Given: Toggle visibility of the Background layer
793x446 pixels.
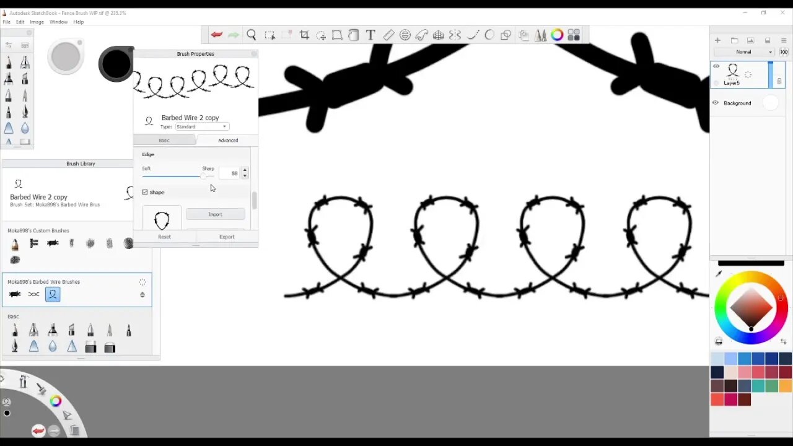Looking at the screenshot, I should click(716, 103).
